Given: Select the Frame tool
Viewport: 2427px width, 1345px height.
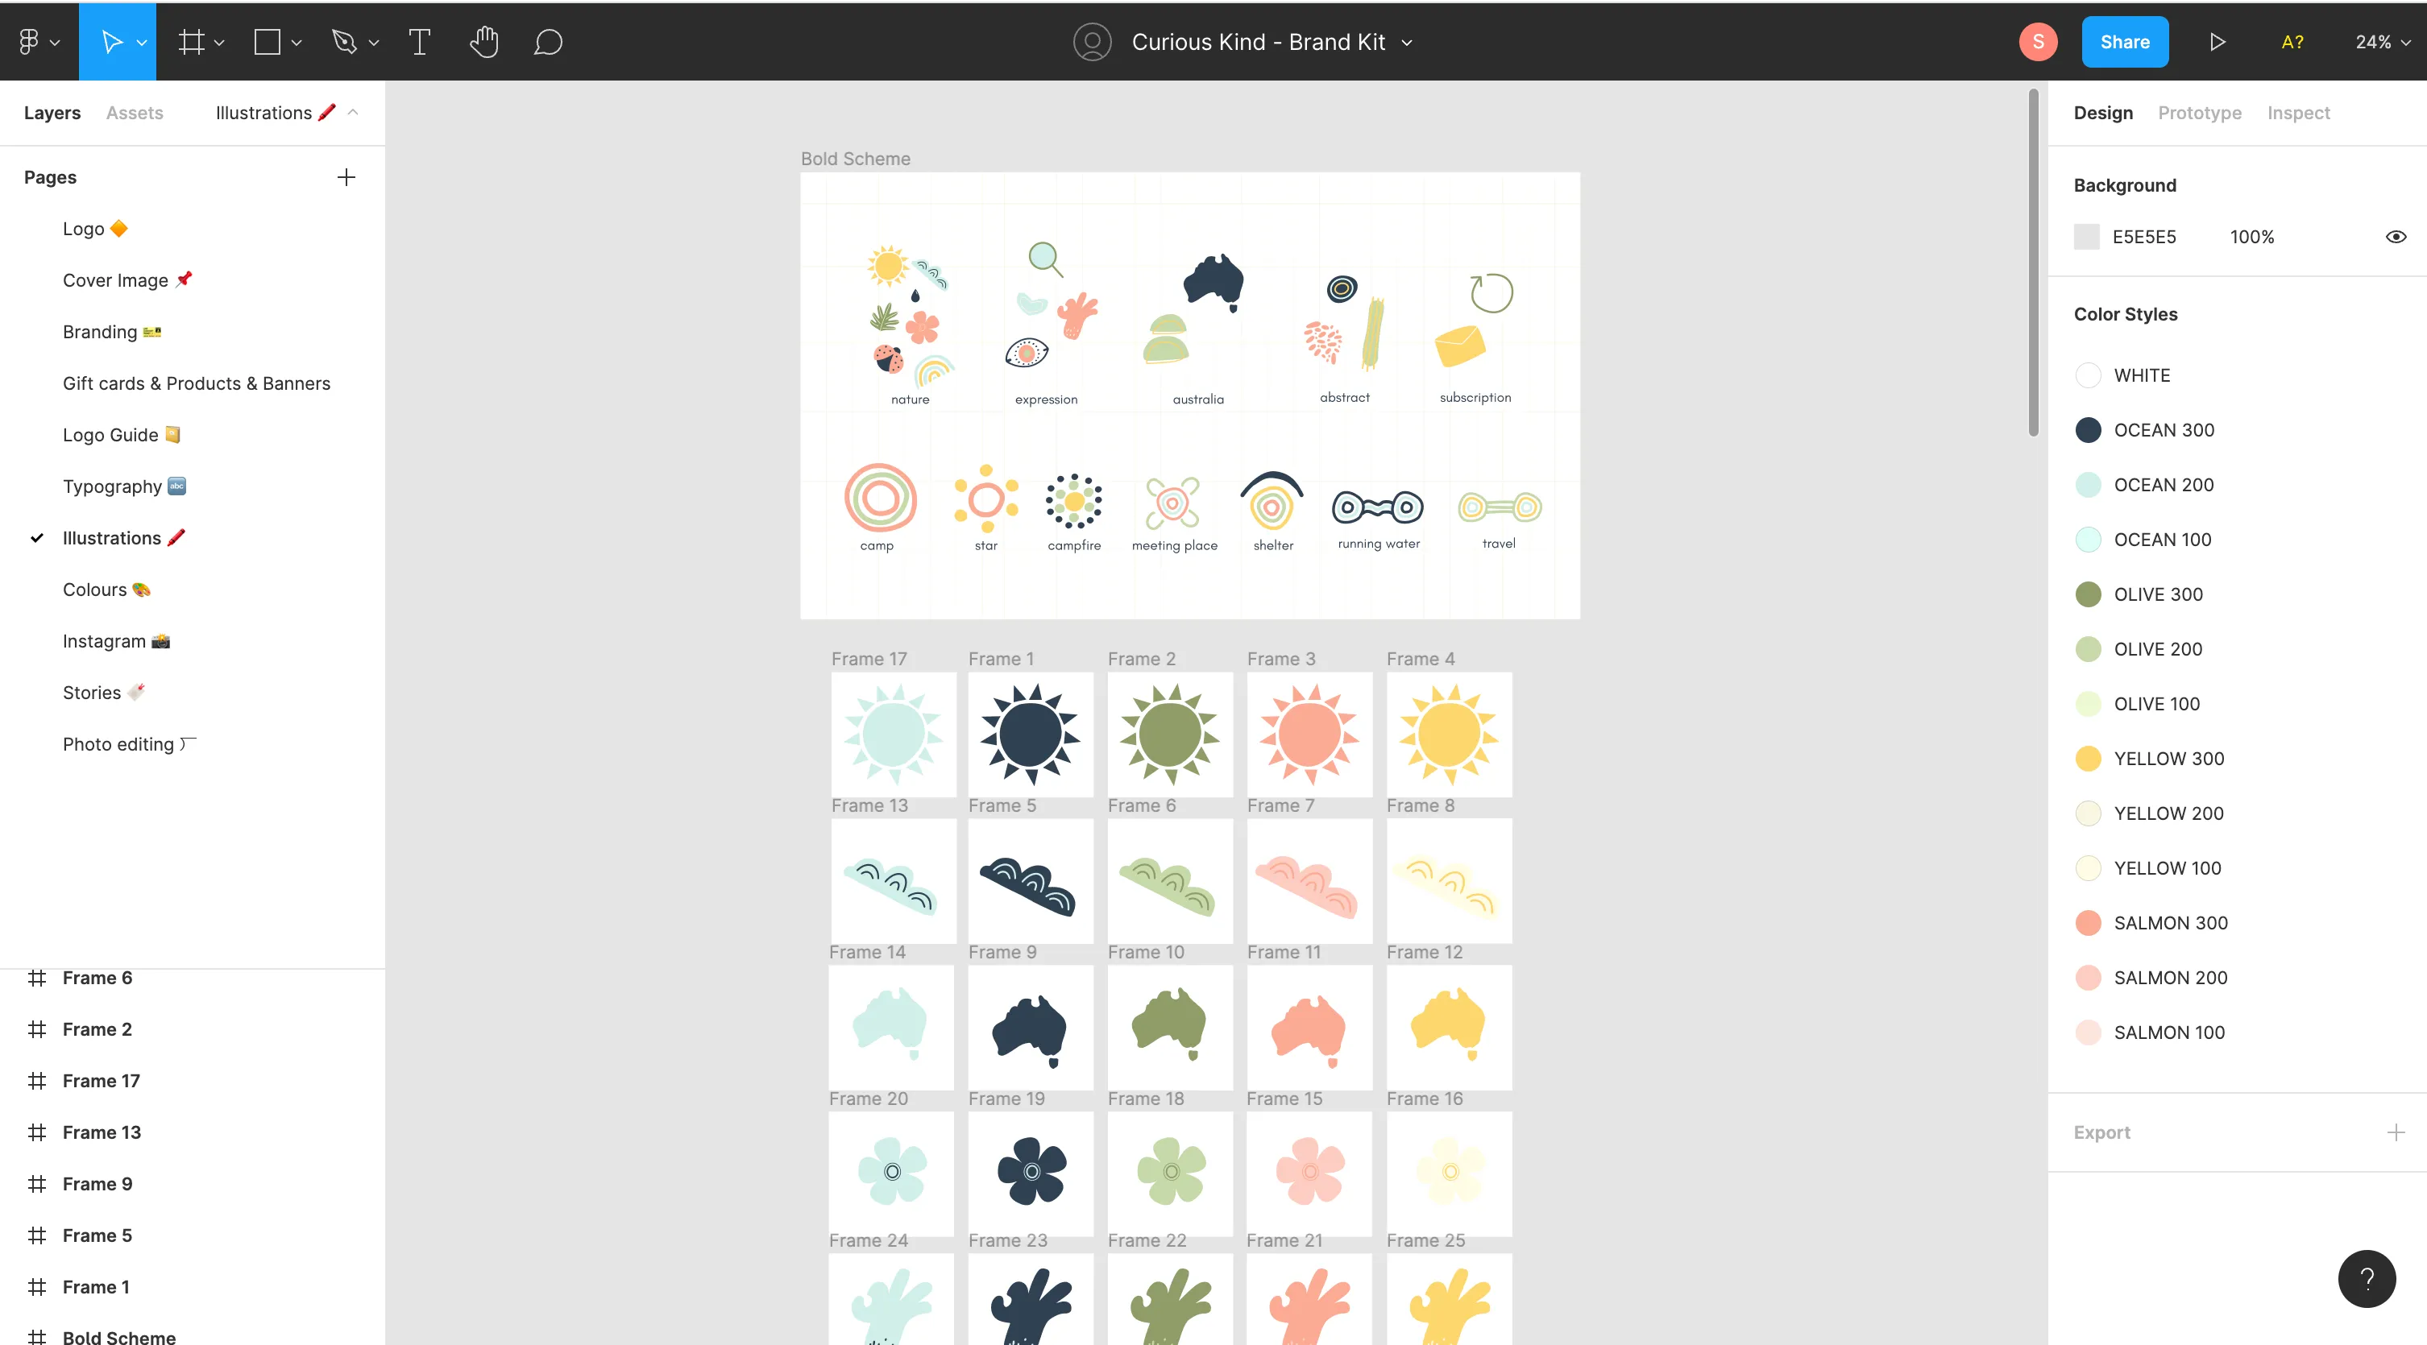Looking at the screenshot, I should (x=191, y=41).
